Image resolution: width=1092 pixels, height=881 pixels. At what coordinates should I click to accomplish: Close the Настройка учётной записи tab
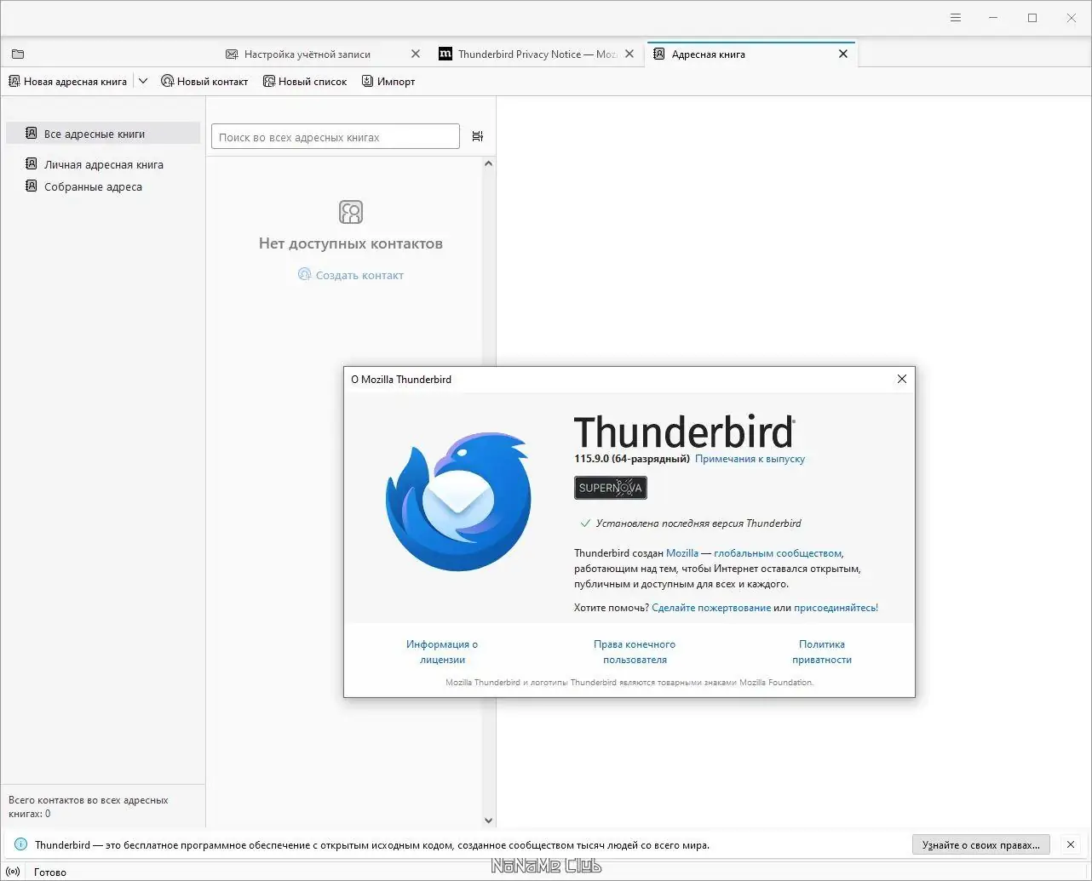click(416, 54)
